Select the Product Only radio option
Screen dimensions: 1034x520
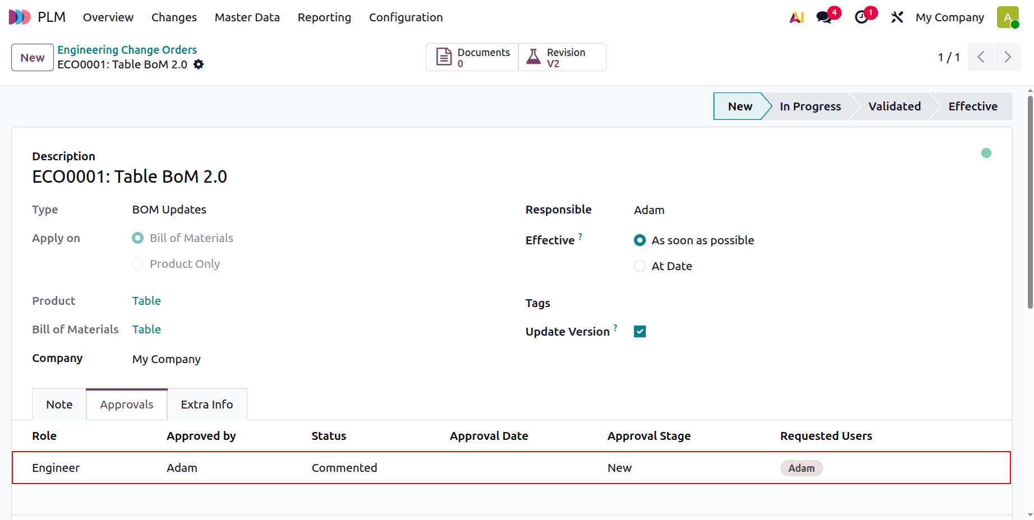(137, 264)
